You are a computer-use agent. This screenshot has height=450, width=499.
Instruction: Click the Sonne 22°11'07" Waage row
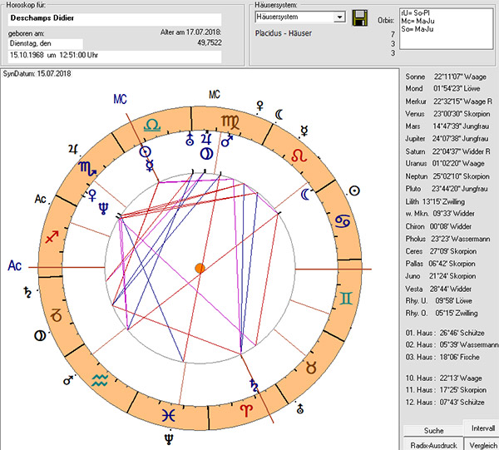(446, 77)
